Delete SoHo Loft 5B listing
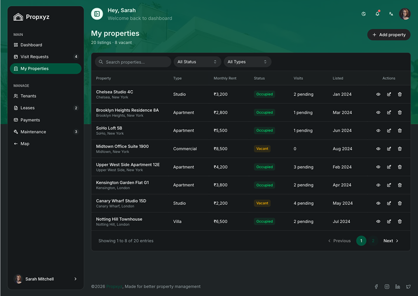Viewport: 418px width, 296px height. coord(400,131)
